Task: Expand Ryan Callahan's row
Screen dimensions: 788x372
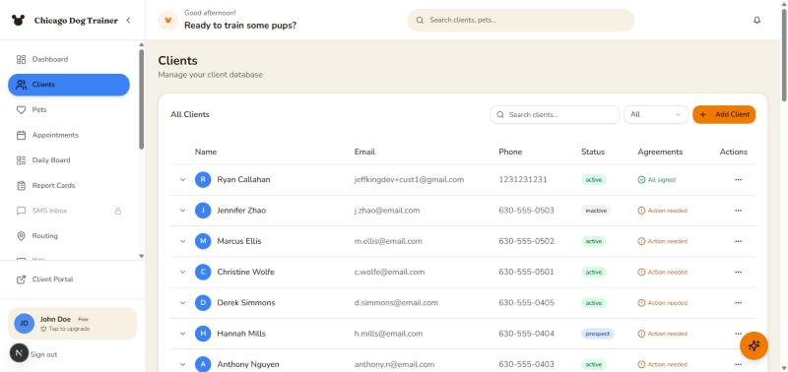Action: click(182, 179)
